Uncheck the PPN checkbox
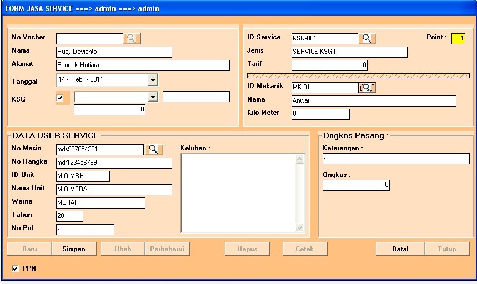This screenshot has height=284, width=477. [x=15, y=268]
